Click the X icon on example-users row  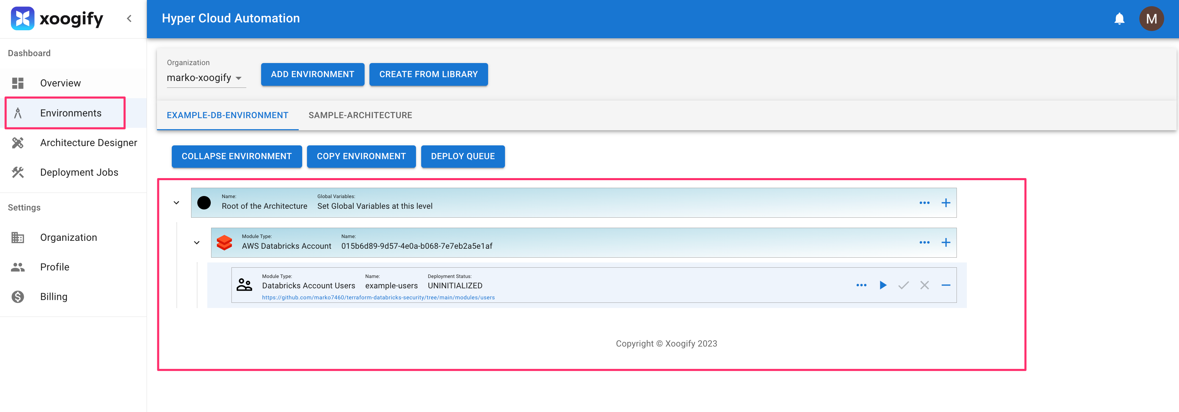[x=924, y=285]
